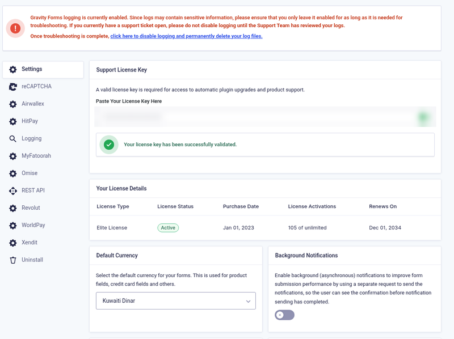This screenshot has height=339, width=454.
Task: Click the WorldPay gear icon
Action: 12,226
